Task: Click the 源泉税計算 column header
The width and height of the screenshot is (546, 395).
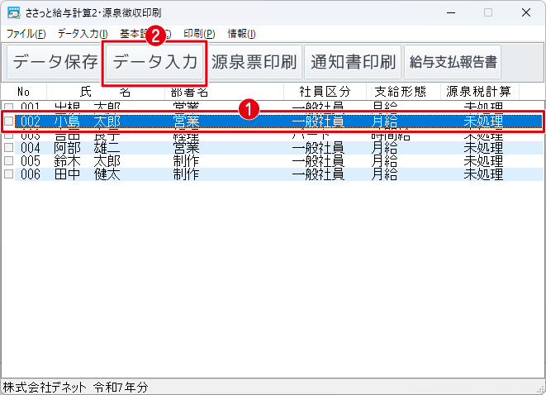Action: 478,92
